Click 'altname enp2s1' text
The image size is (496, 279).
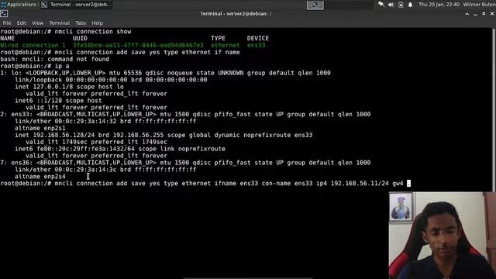click(x=40, y=128)
